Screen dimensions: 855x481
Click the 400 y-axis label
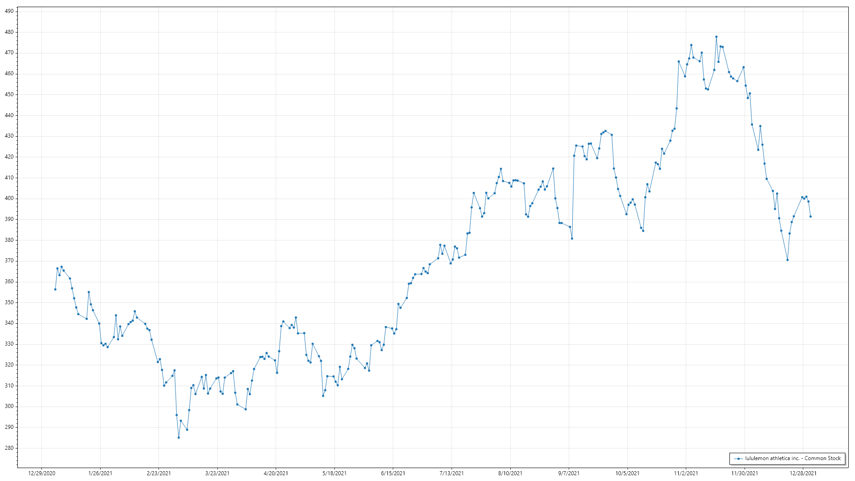(9, 198)
